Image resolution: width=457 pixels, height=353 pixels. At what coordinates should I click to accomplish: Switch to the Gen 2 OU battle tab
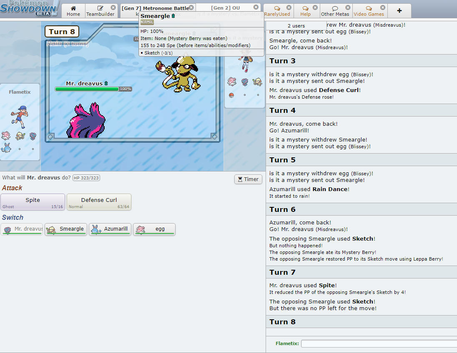pyautogui.click(x=225, y=8)
